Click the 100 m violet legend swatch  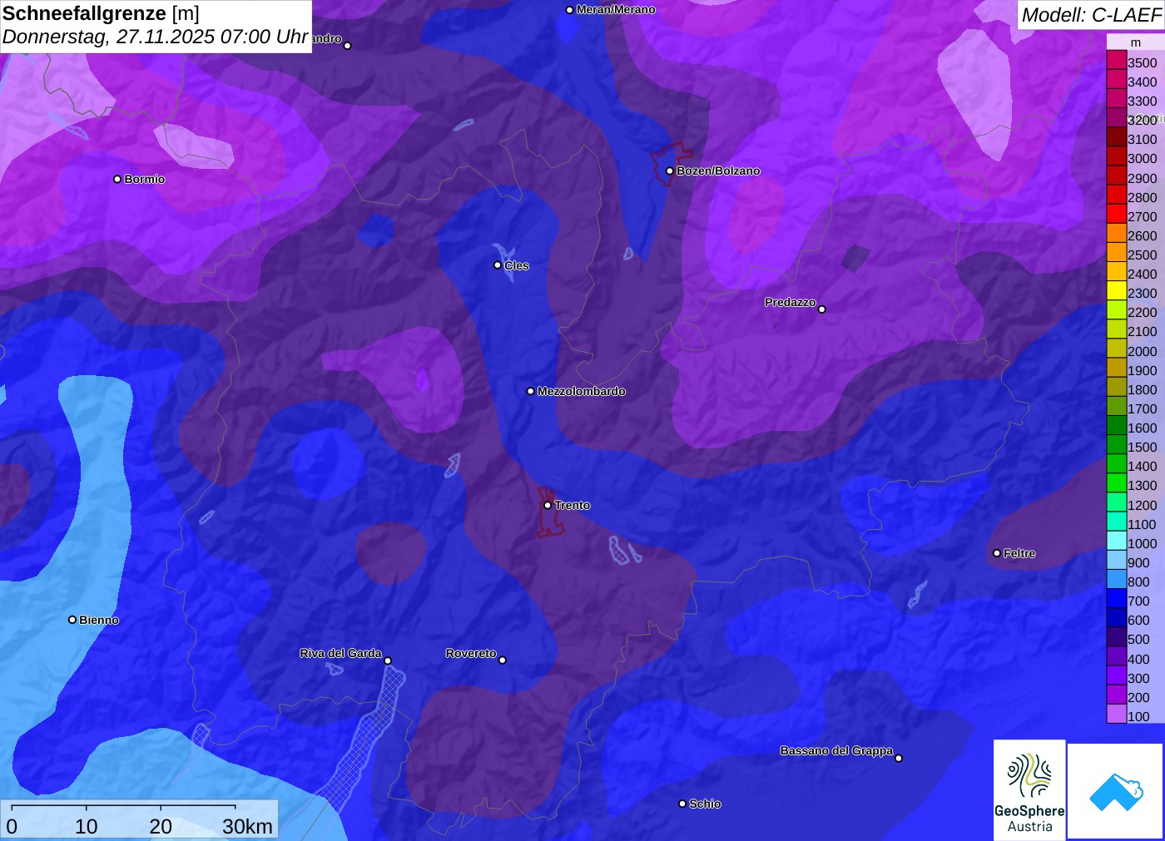1116,714
